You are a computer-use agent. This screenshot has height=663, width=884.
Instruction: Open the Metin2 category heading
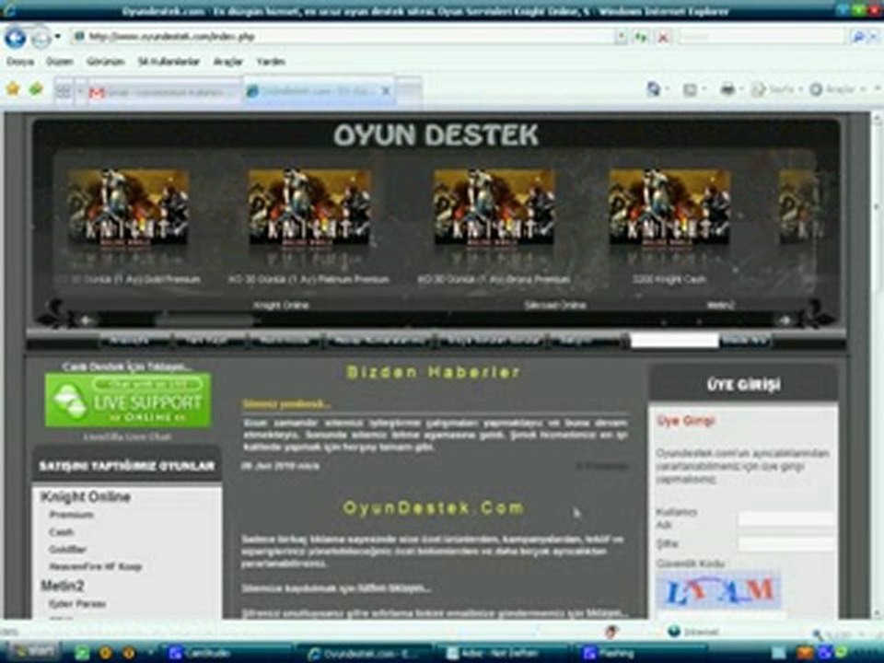coord(62,586)
